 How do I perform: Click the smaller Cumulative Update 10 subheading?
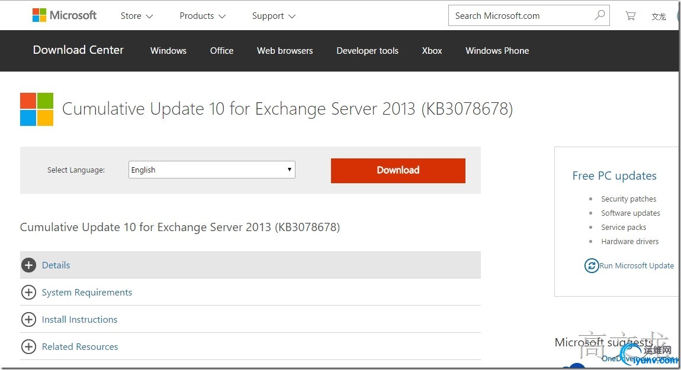[180, 227]
